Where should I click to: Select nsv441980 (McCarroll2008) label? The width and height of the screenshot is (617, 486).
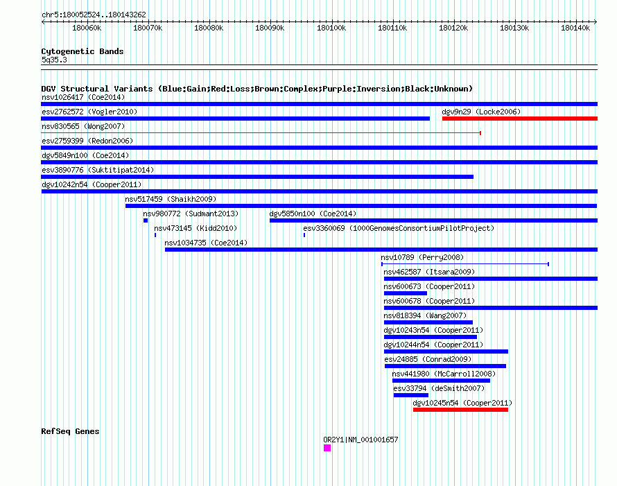(x=444, y=374)
